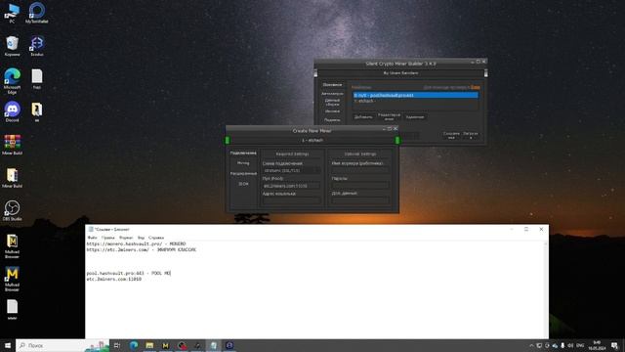Click the worker name input field
This screenshot has width=625, height=352.
click(360, 170)
